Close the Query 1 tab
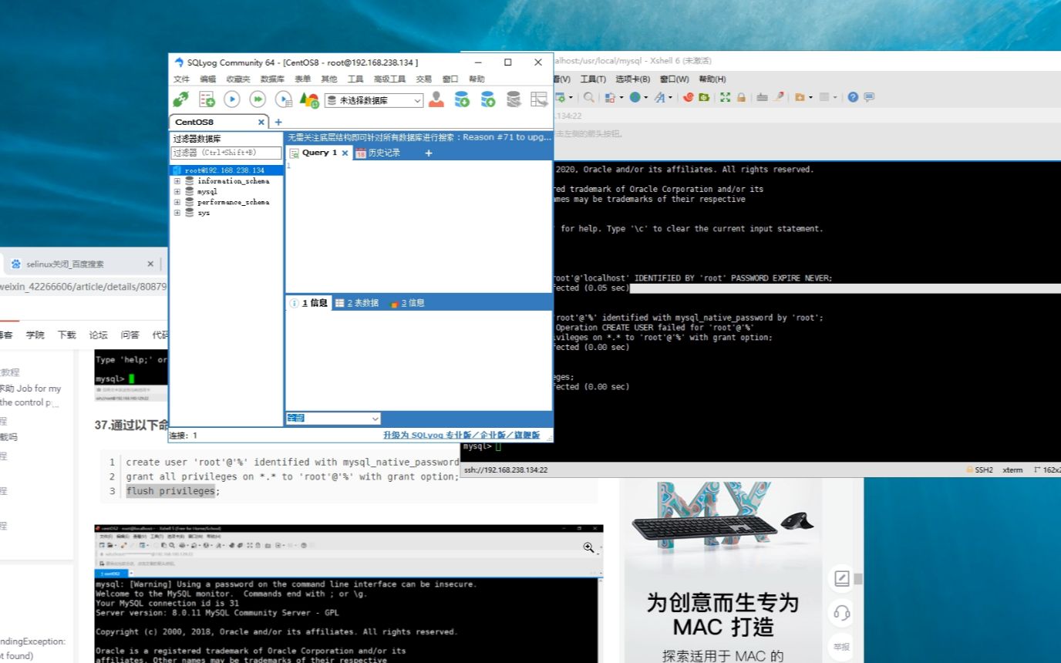 (x=345, y=153)
